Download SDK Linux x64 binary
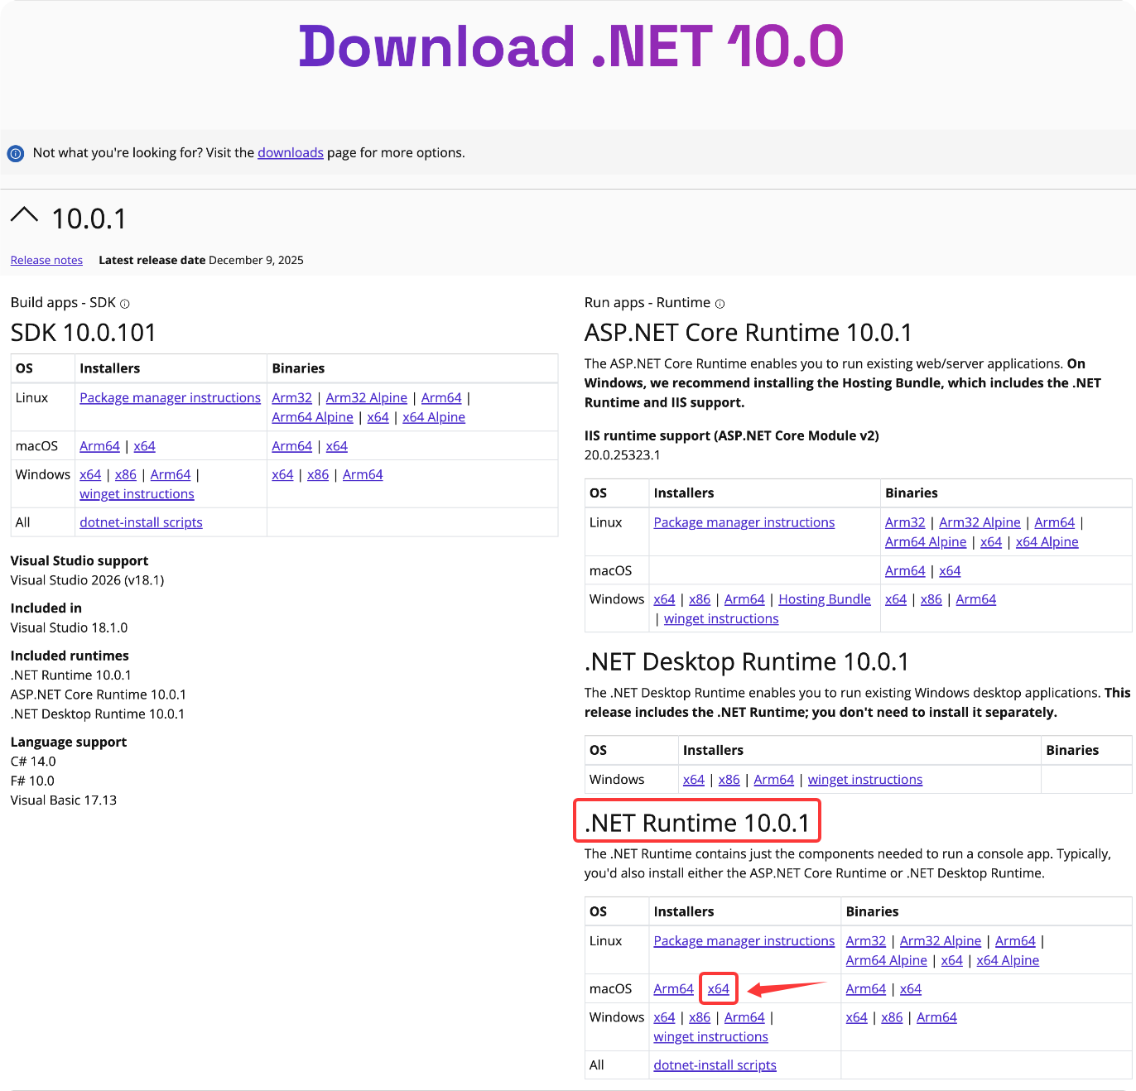 pyautogui.click(x=378, y=417)
